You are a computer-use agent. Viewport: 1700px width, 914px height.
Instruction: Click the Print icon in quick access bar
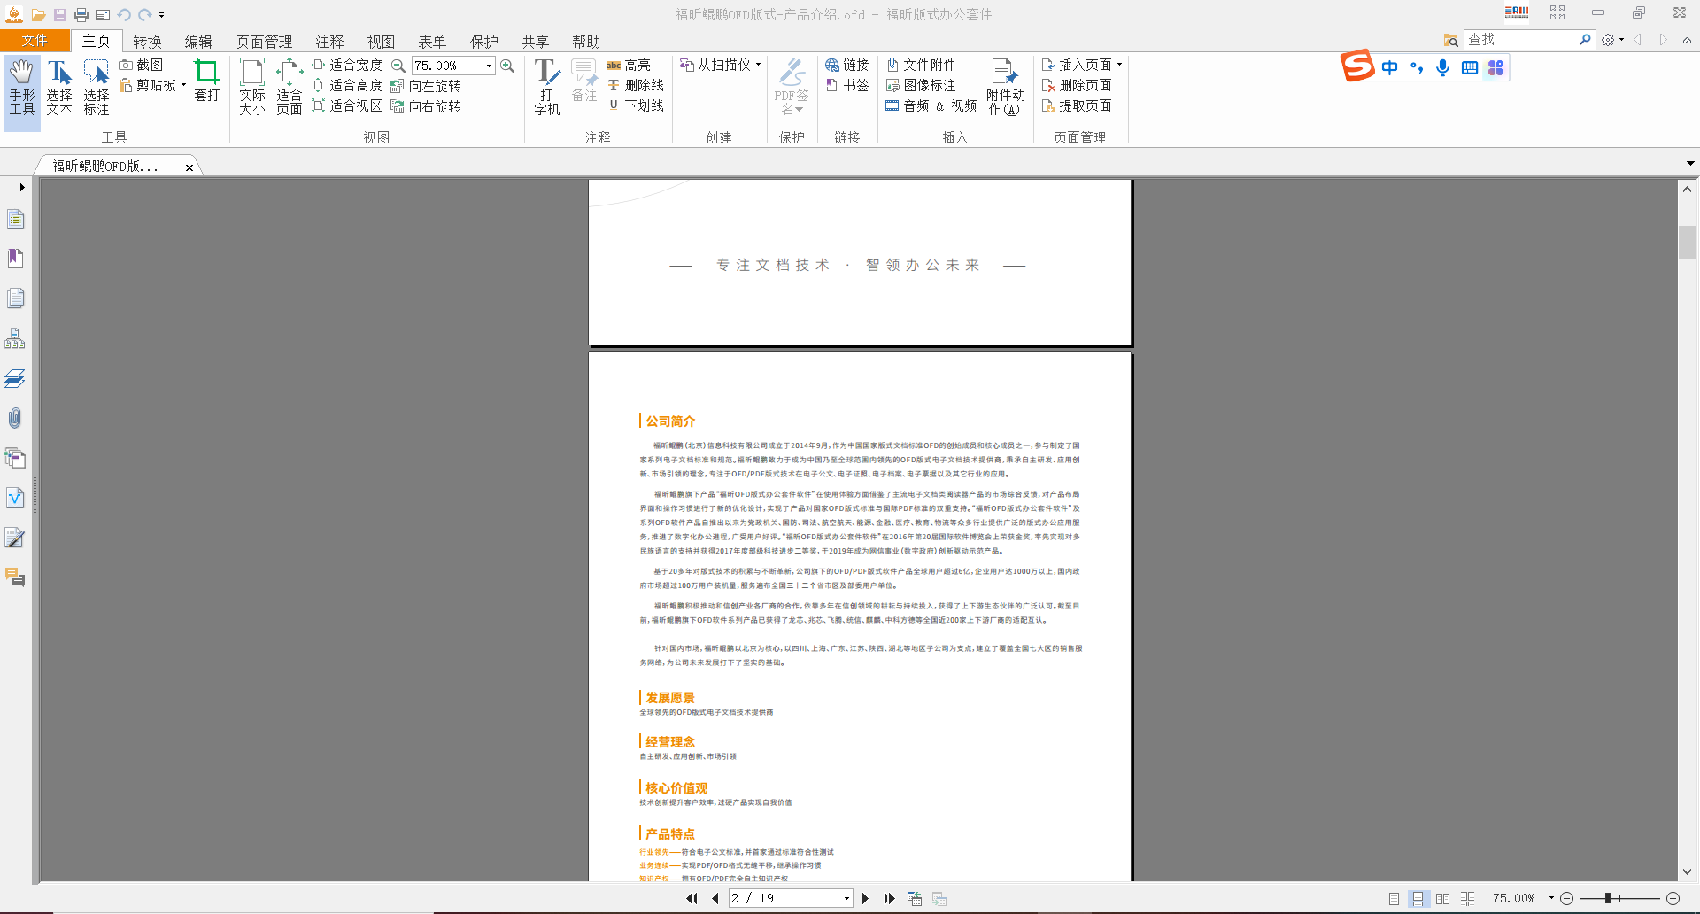pyautogui.click(x=81, y=15)
